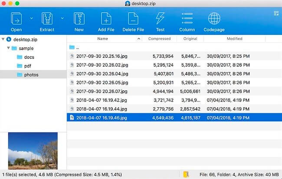Click the image preview thumbnail

click(x=33, y=151)
